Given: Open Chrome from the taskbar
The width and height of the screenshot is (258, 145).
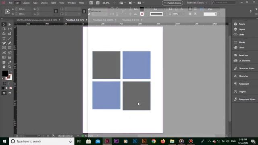Looking at the screenshot, I should [x=154, y=141].
